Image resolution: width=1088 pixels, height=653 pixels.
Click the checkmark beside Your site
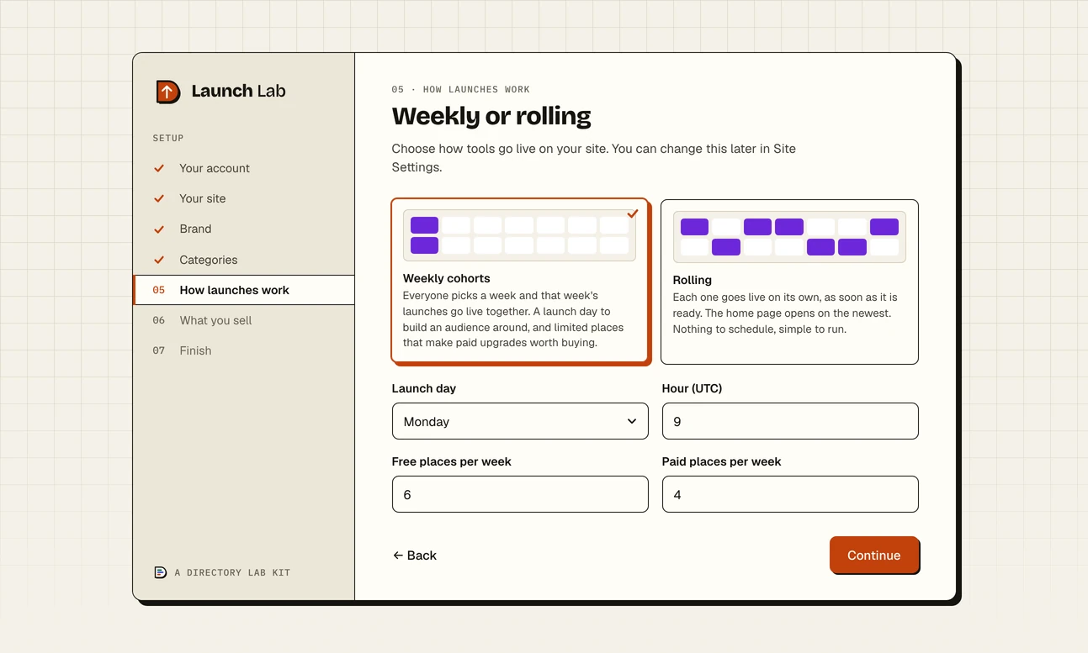tap(159, 198)
